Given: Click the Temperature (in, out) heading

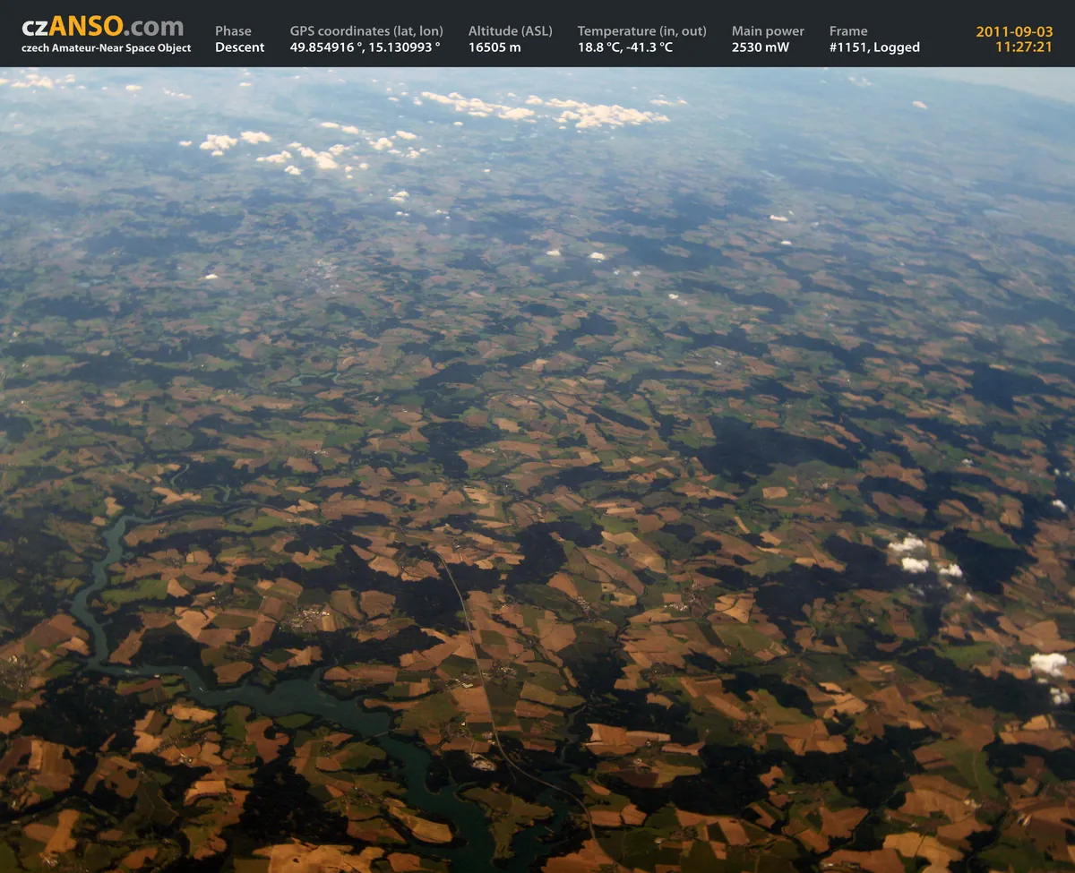Looking at the screenshot, I should coord(642,31).
